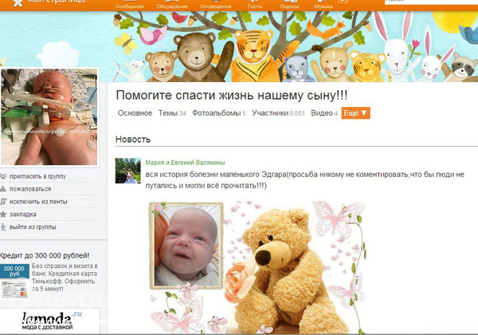Click the exclude from feed icon
This screenshot has height=335, width=478.
[x=3, y=201]
